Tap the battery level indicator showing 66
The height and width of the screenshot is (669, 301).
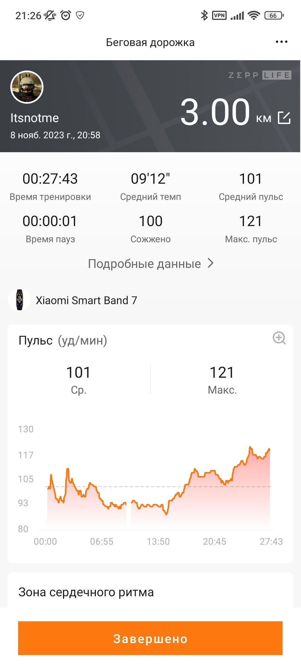click(x=274, y=15)
